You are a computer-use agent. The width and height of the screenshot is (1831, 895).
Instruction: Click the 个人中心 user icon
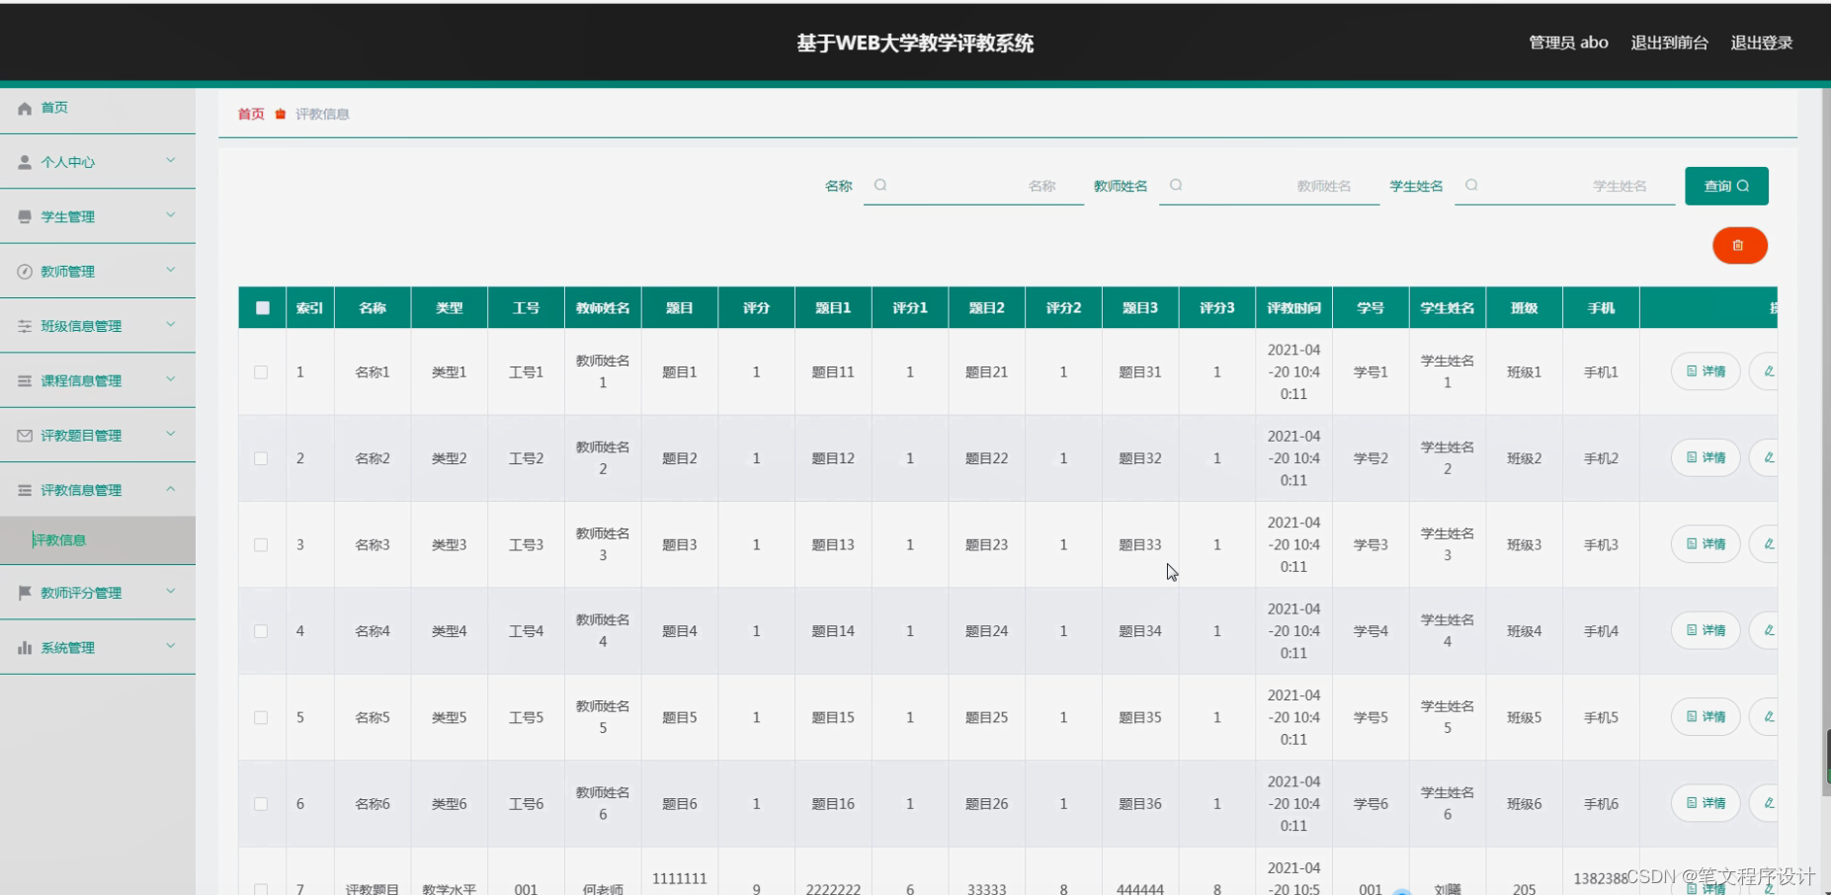pos(25,161)
